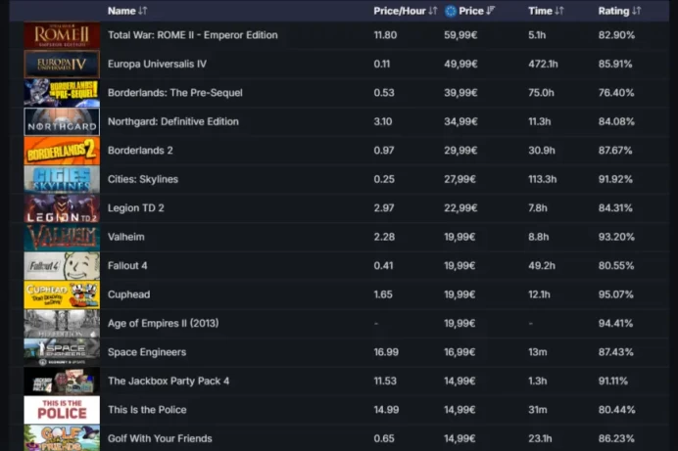
Task: Open Europa Universalis IV thumbnail
Action: point(62,65)
